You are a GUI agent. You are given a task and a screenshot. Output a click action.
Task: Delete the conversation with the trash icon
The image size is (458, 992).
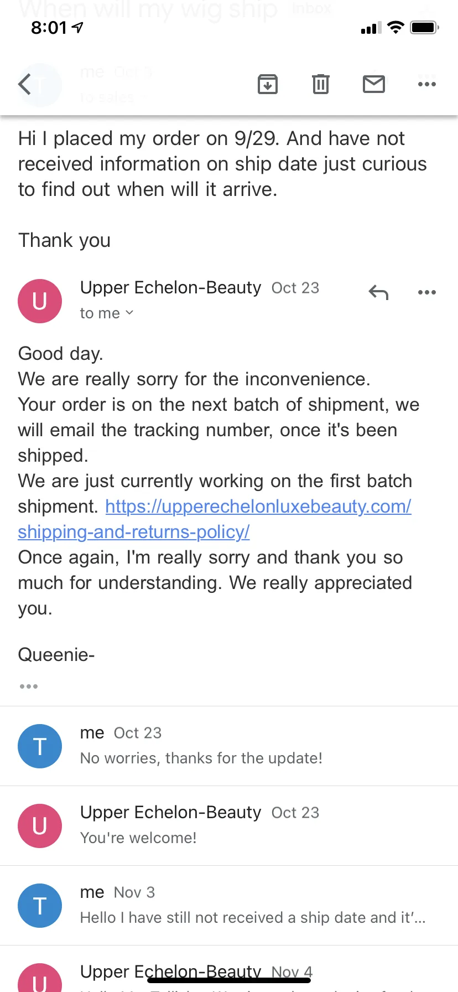click(321, 84)
